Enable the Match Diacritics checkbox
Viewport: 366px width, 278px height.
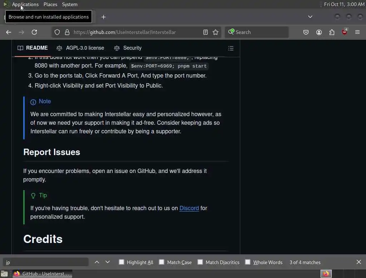200,262
